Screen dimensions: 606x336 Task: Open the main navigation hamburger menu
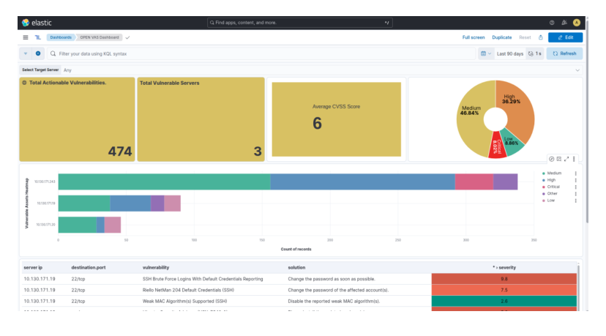pos(26,37)
